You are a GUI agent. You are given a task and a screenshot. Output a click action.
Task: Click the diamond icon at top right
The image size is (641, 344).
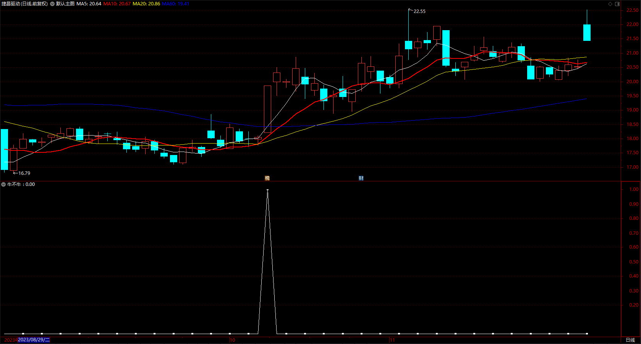click(x=610, y=4)
